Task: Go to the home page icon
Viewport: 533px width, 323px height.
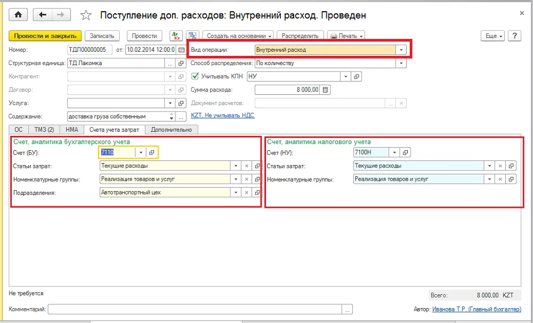Action: click(18, 14)
